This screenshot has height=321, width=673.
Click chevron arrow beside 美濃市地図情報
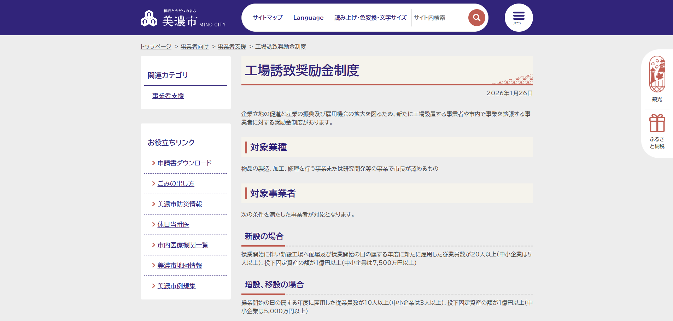153,265
